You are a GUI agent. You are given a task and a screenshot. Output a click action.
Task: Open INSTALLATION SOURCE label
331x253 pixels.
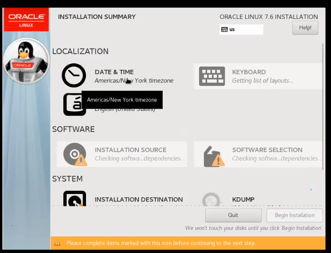click(131, 150)
